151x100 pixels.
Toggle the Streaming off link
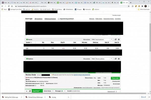(x=111, y=91)
